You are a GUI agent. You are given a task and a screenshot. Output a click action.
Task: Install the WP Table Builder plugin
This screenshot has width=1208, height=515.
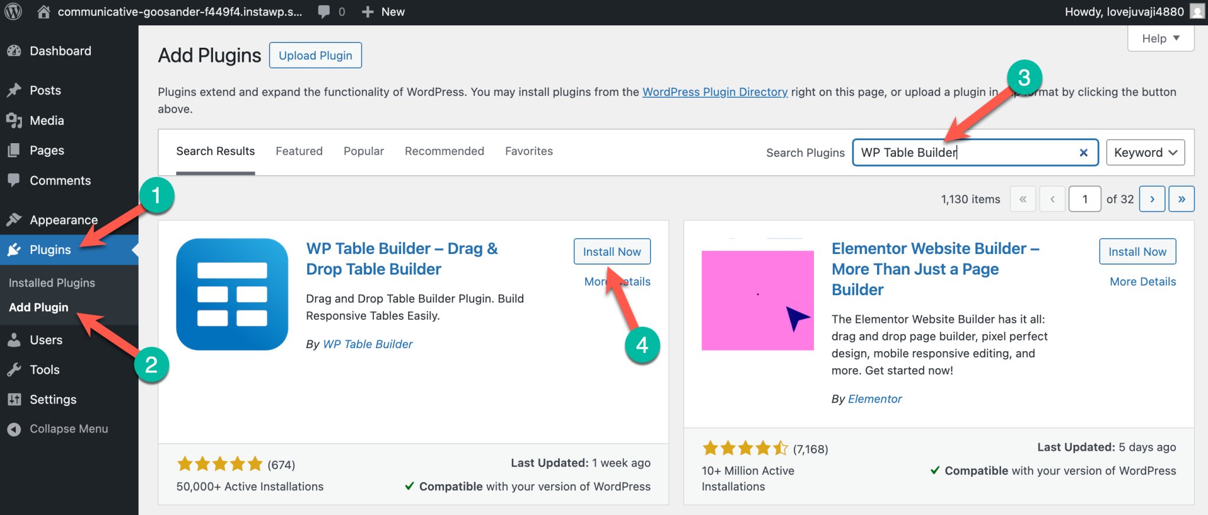tap(612, 252)
